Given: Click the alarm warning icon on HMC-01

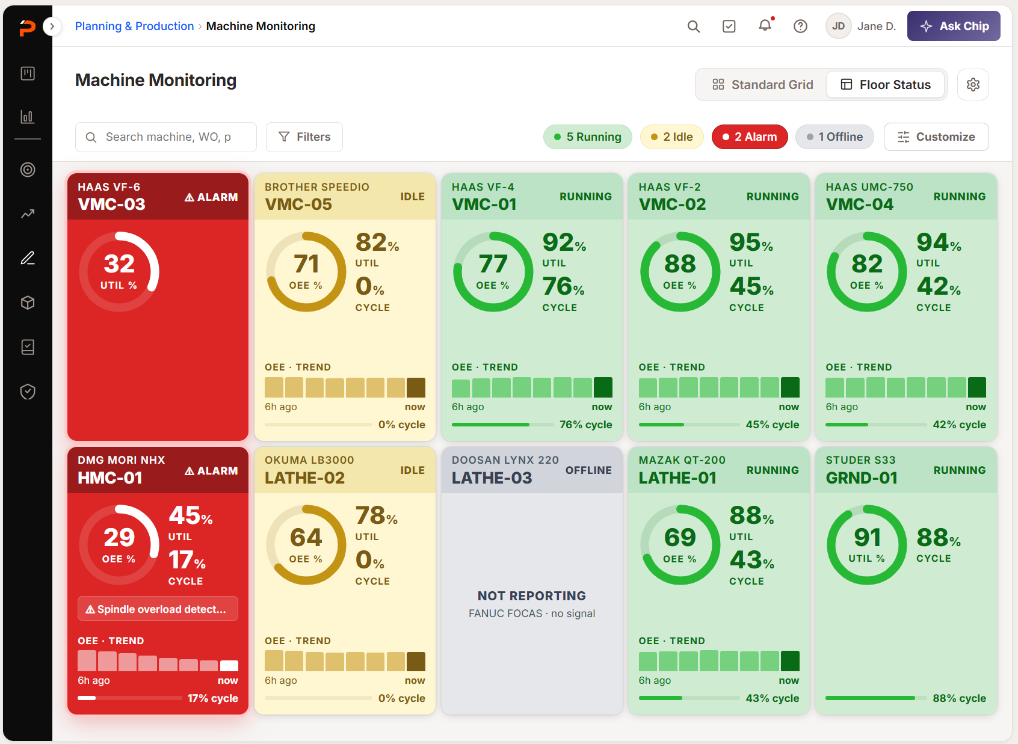Looking at the screenshot, I should click(190, 471).
